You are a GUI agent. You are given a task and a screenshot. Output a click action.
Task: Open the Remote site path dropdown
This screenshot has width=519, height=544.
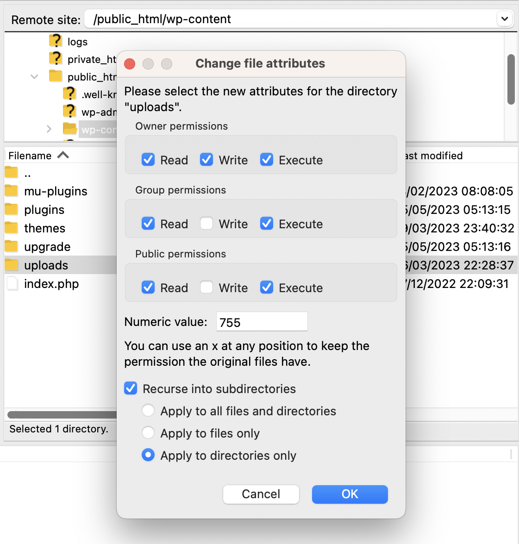pyautogui.click(x=504, y=19)
